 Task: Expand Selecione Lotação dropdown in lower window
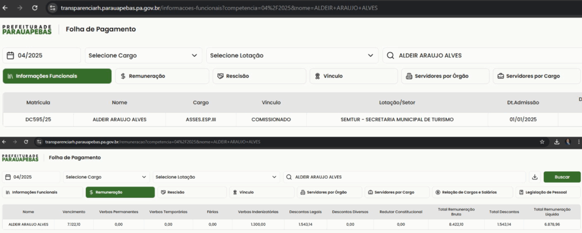[x=217, y=177]
